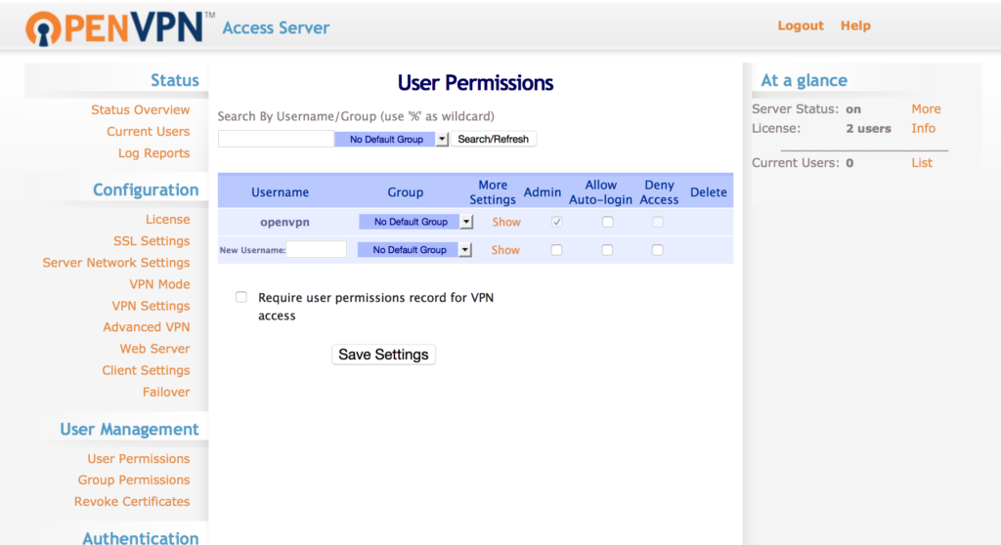Image resolution: width=1001 pixels, height=545 pixels.
Task: Click the Delete column header
Action: click(709, 192)
